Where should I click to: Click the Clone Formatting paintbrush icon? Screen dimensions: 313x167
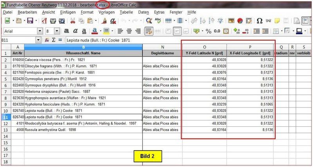103,21
